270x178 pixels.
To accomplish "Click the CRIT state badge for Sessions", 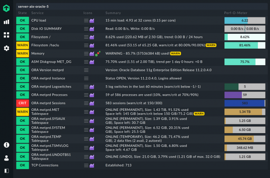I will [23, 103].
